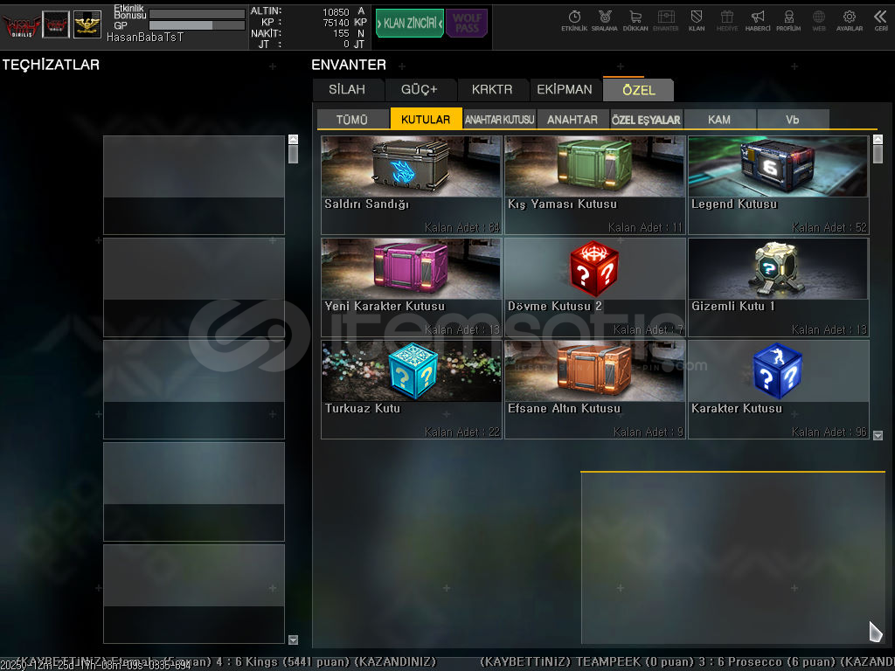The width and height of the screenshot is (895, 671).
Task: Switch to the SİLAH tab
Action: pos(348,90)
